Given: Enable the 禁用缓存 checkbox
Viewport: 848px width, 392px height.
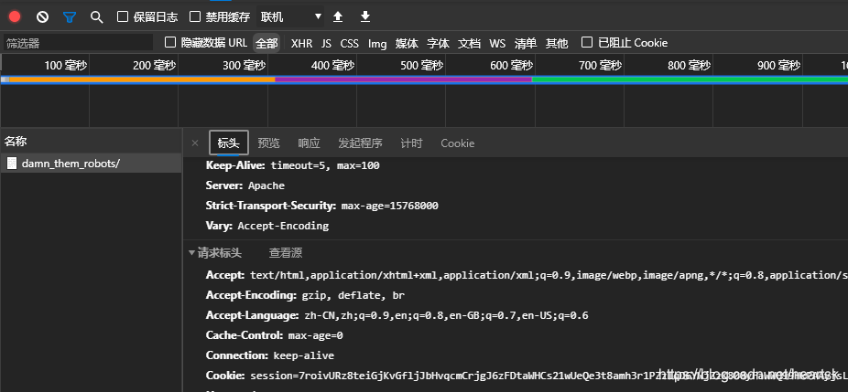Looking at the screenshot, I should (195, 16).
